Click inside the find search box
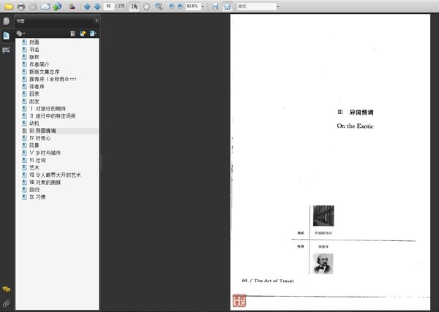439x312 pixels. (x=256, y=6)
